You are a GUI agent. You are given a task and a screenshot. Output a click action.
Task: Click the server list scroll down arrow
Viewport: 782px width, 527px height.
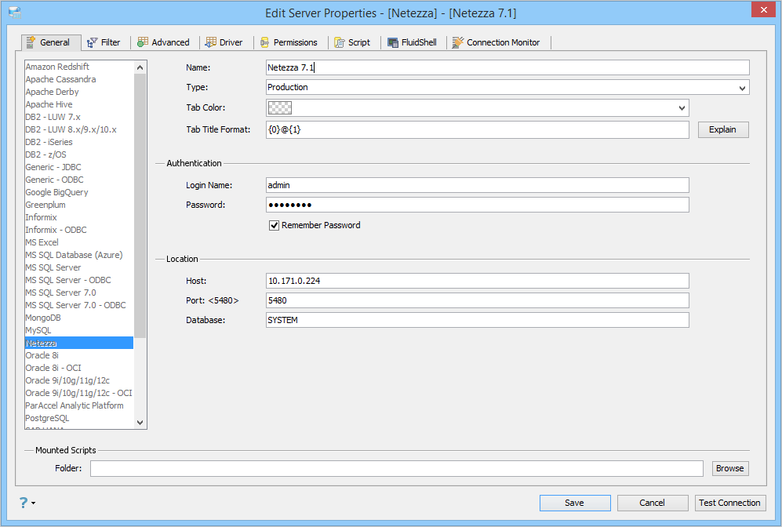pos(140,422)
